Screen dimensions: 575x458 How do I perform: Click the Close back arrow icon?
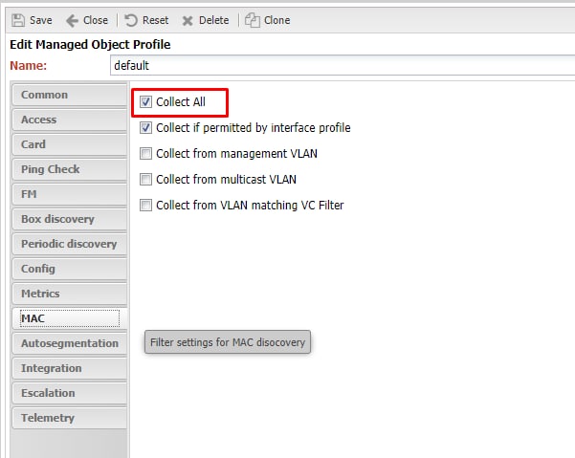click(x=73, y=20)
